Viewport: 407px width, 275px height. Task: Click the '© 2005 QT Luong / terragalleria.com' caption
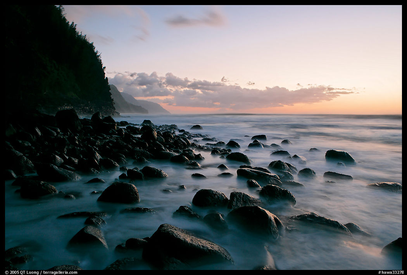coord(41,272)
